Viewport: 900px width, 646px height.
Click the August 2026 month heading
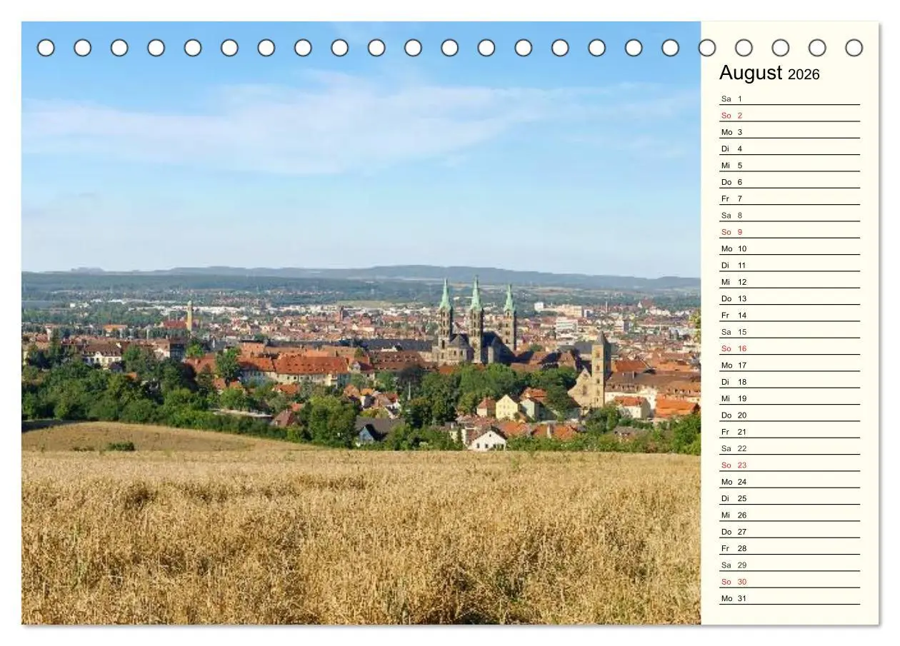pos(769,73)
